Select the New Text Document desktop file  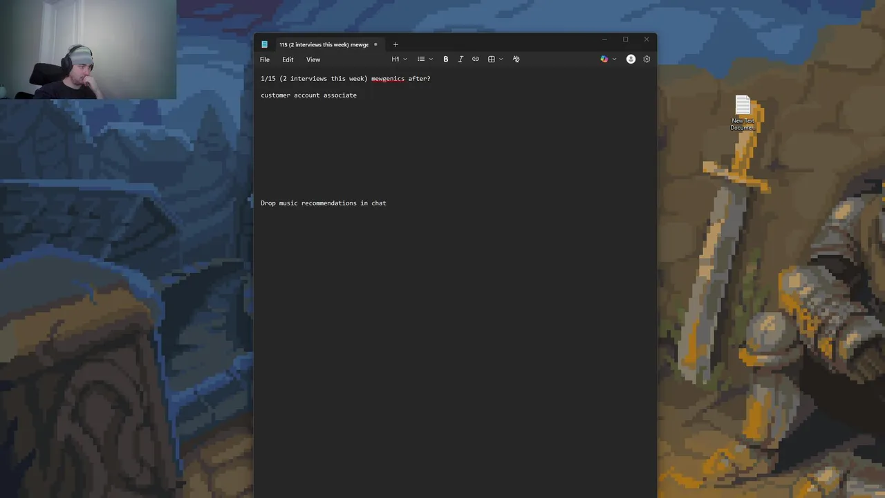[743, 113]
